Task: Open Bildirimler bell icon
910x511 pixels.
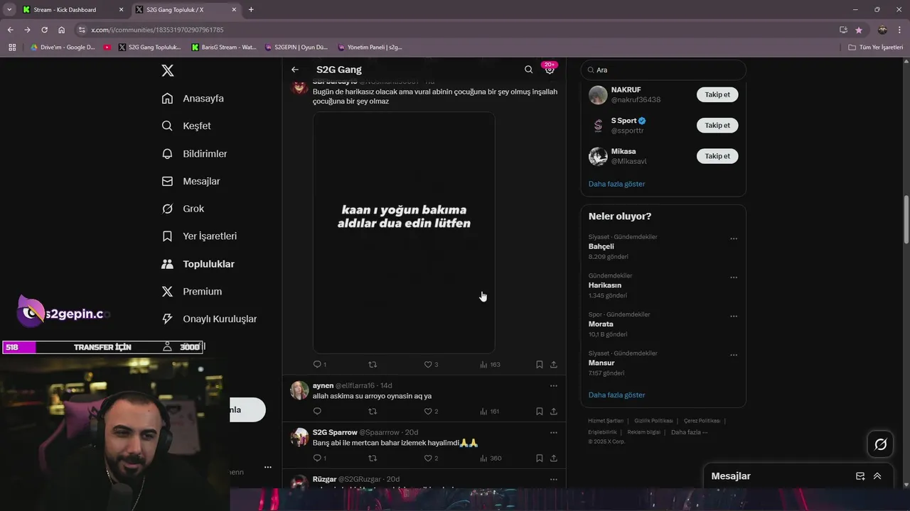Action: pyautogui.click(x=167, y=153)
